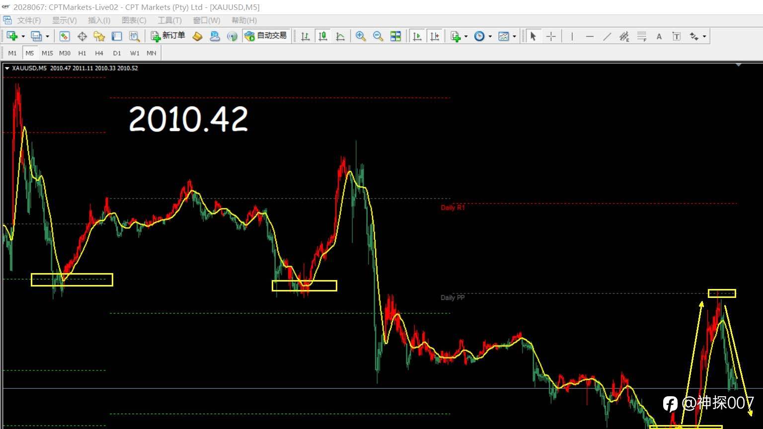Toggle the AutoTrading (自动交易) button
This screenshot has width=763, height=429.
tap(266, 36)
